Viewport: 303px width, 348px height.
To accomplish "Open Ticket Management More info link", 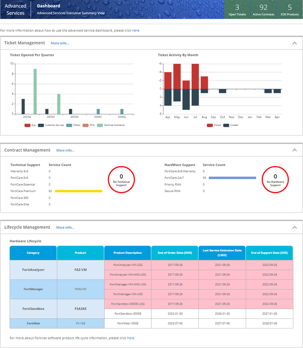I will tap(60, 43).
